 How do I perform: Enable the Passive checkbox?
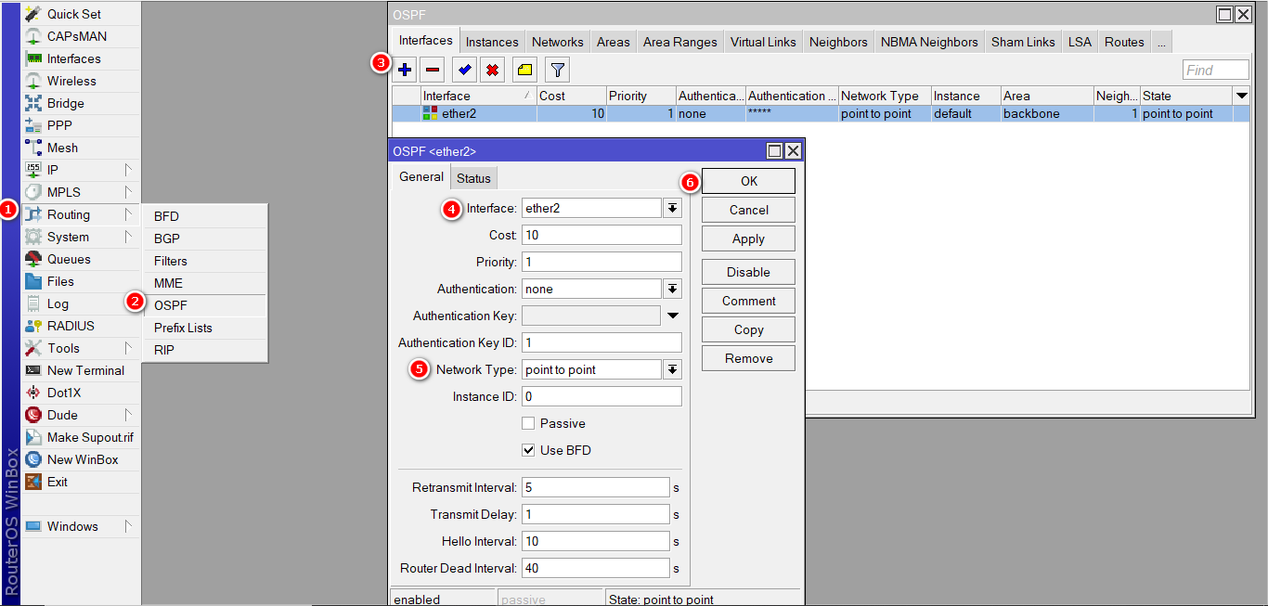tap(525, 423)
